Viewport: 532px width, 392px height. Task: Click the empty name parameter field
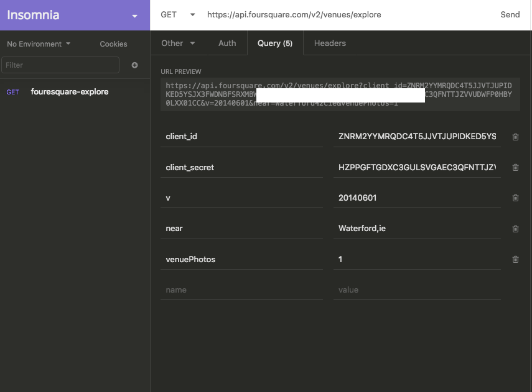(241, 290)
